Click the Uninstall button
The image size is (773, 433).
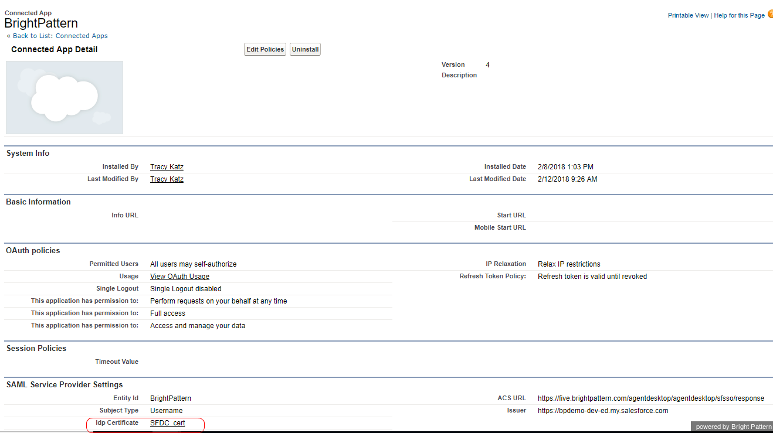[305, 49]
